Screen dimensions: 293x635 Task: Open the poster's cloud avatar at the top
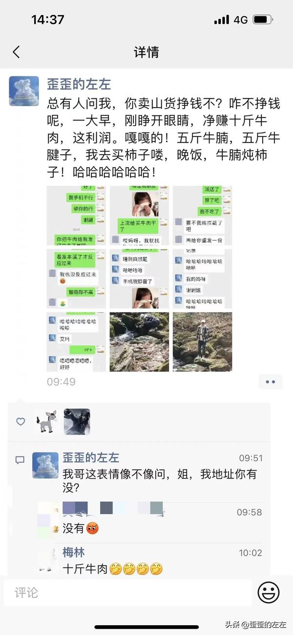click(x=24, y=91)
